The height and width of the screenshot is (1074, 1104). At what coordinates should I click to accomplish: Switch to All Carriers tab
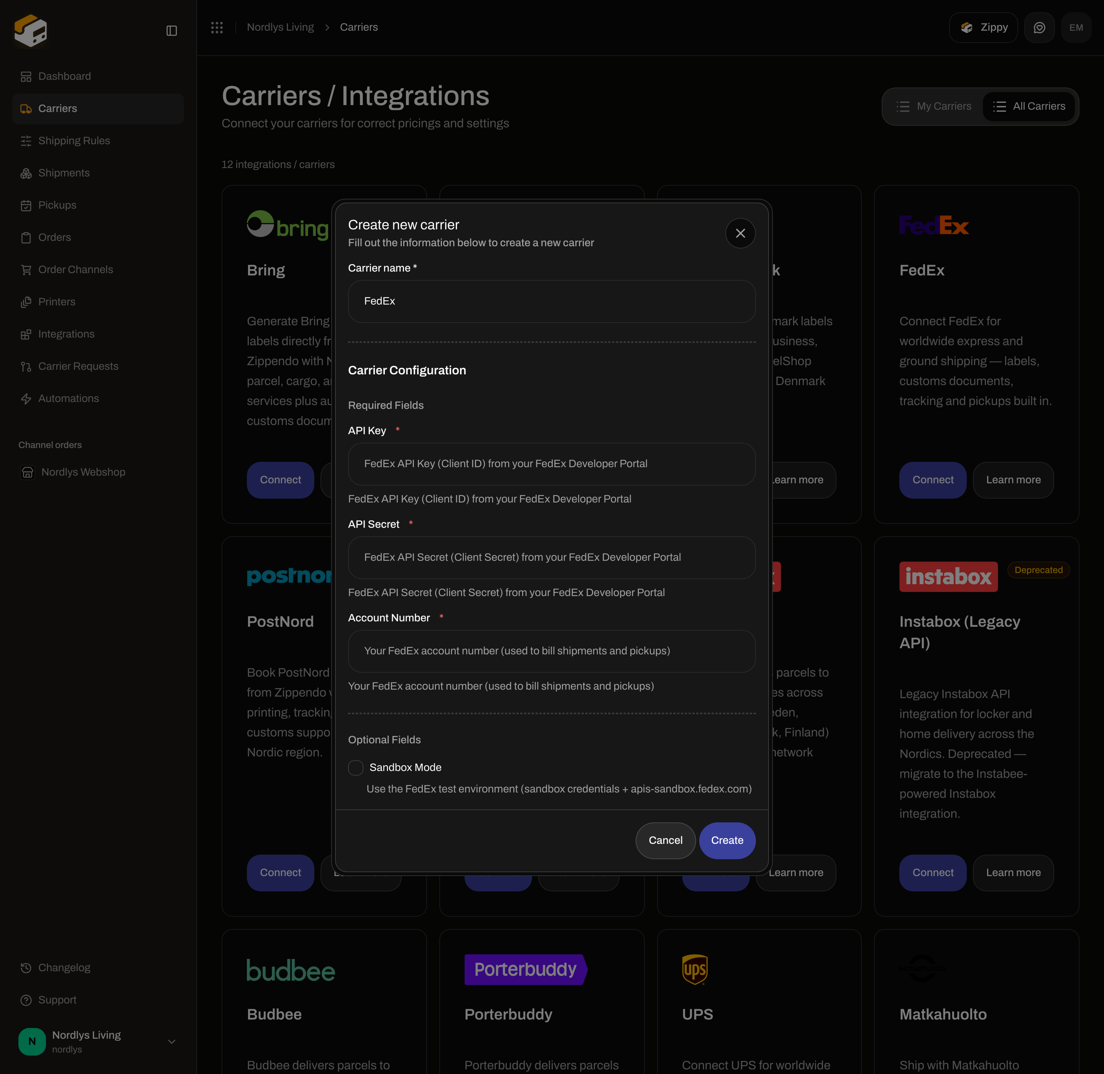pyautogui.click(x=1028, y=106)
